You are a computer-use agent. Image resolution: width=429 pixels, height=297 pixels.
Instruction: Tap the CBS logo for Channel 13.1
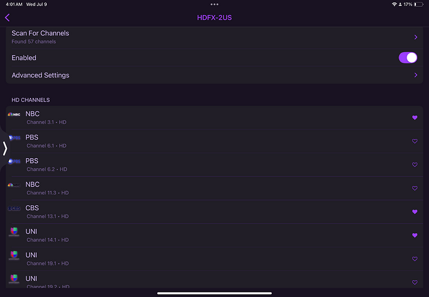click(14, 208)
